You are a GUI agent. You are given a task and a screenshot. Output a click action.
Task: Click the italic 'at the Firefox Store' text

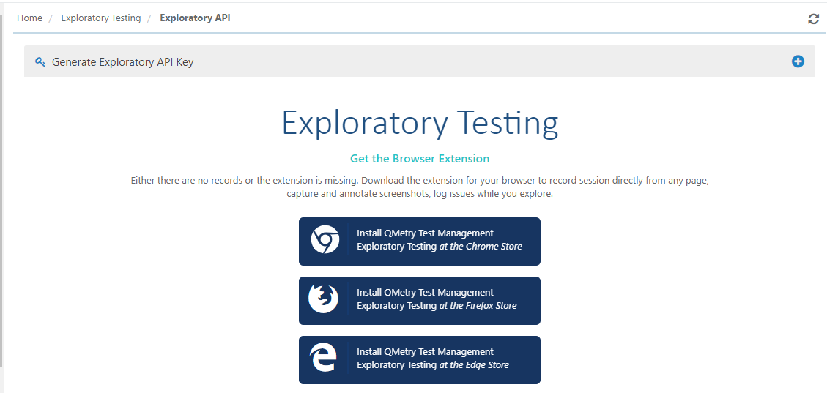pos(478,306)
